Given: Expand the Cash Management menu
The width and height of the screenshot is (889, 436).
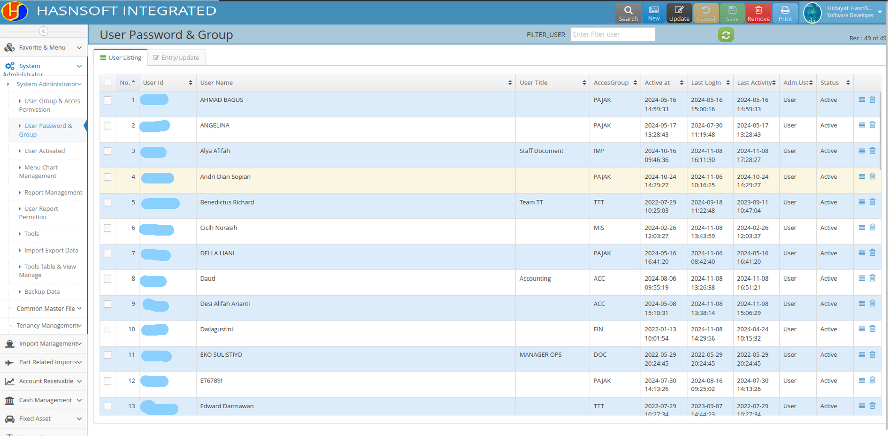Looking at the screenshot, I should tap(44, 400).
